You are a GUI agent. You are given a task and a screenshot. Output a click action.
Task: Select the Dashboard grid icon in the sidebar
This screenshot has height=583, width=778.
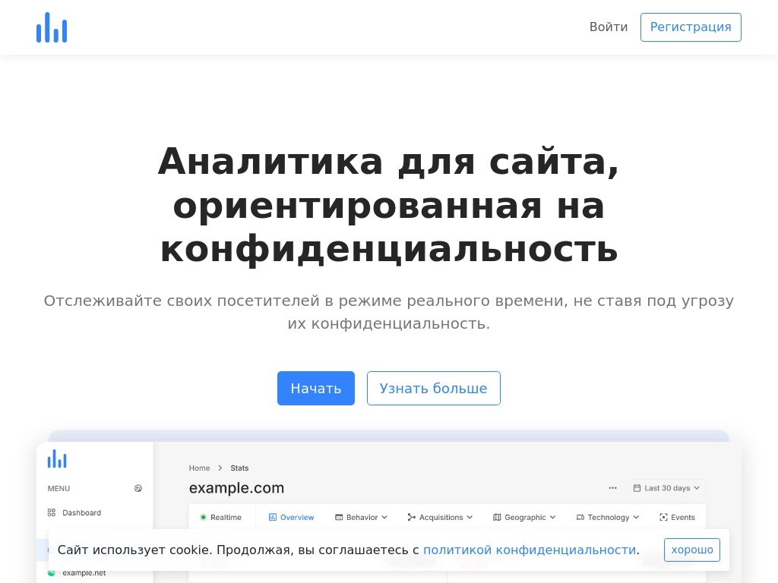(52, 512)
